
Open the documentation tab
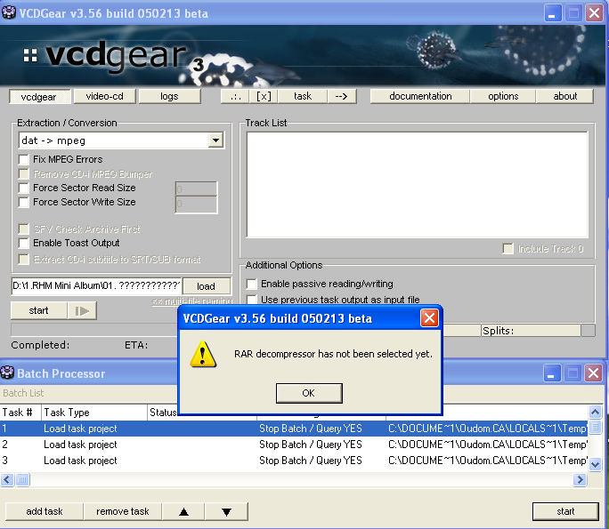tap(420, 96)
